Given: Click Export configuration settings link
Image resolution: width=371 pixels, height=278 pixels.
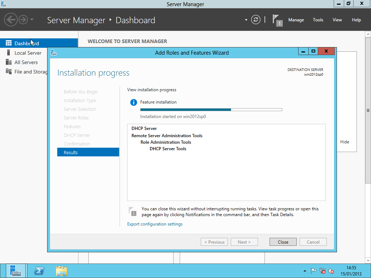Looking at the screenshot, I should click(x=155, y=224).
